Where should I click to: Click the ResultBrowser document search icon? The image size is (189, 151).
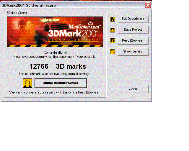coord(113,41)
